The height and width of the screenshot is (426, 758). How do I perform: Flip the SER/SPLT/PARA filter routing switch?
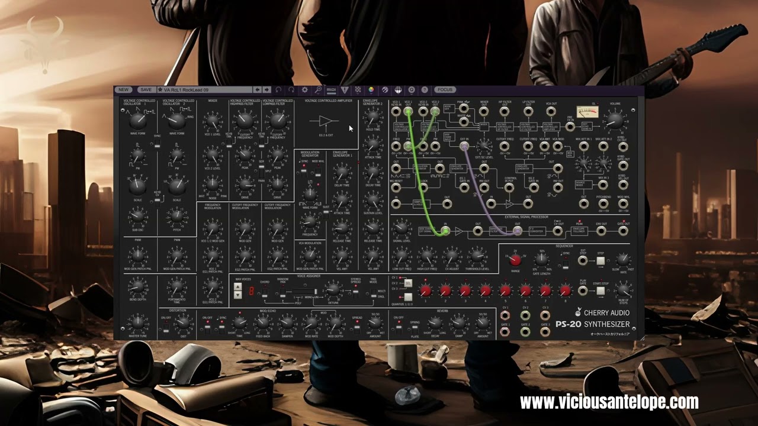[x=261, y=172]
